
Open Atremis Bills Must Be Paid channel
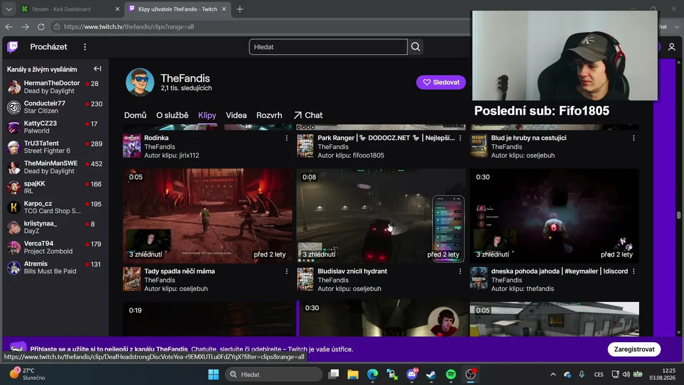coord(54,267)
